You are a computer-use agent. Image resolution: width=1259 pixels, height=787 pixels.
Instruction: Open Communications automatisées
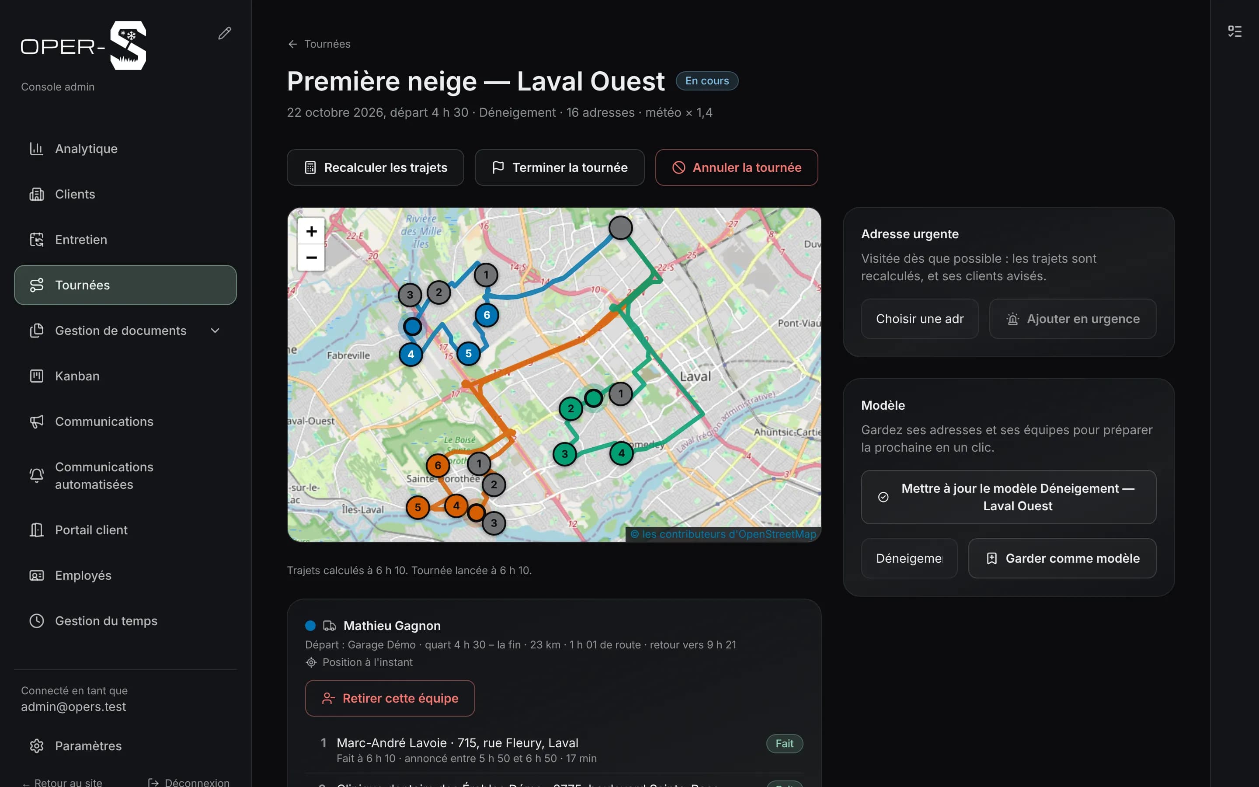coord(125,475)
